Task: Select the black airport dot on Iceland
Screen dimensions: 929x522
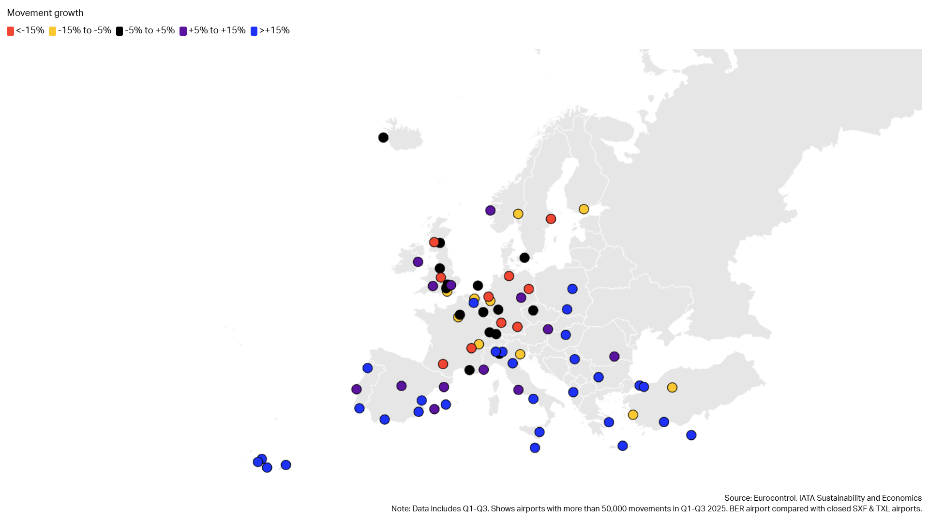Action: [383, 138]
